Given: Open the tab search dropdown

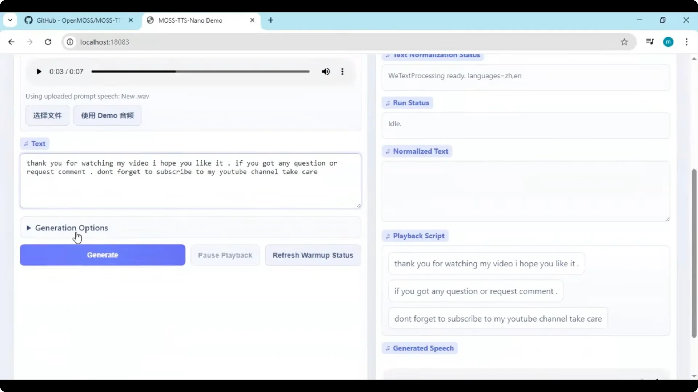Looking at the screenshot, I should tap(10, 20).
